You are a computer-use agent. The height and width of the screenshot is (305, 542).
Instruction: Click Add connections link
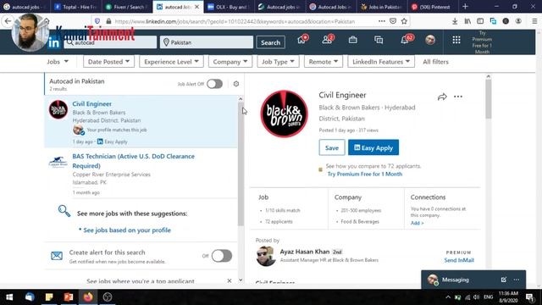417,223
